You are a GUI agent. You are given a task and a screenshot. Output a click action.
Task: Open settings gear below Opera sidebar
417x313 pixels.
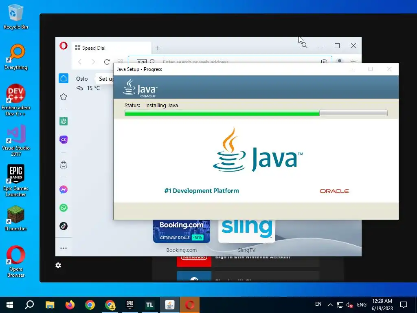tap(58, 265)
